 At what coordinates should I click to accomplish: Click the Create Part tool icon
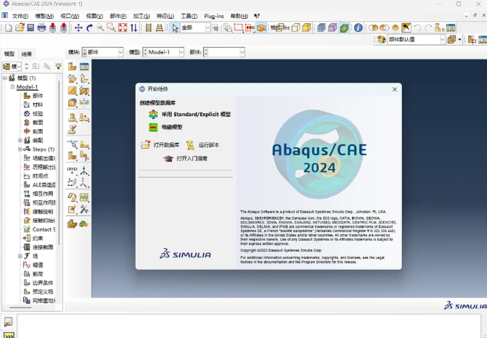(x=73, y=67)
